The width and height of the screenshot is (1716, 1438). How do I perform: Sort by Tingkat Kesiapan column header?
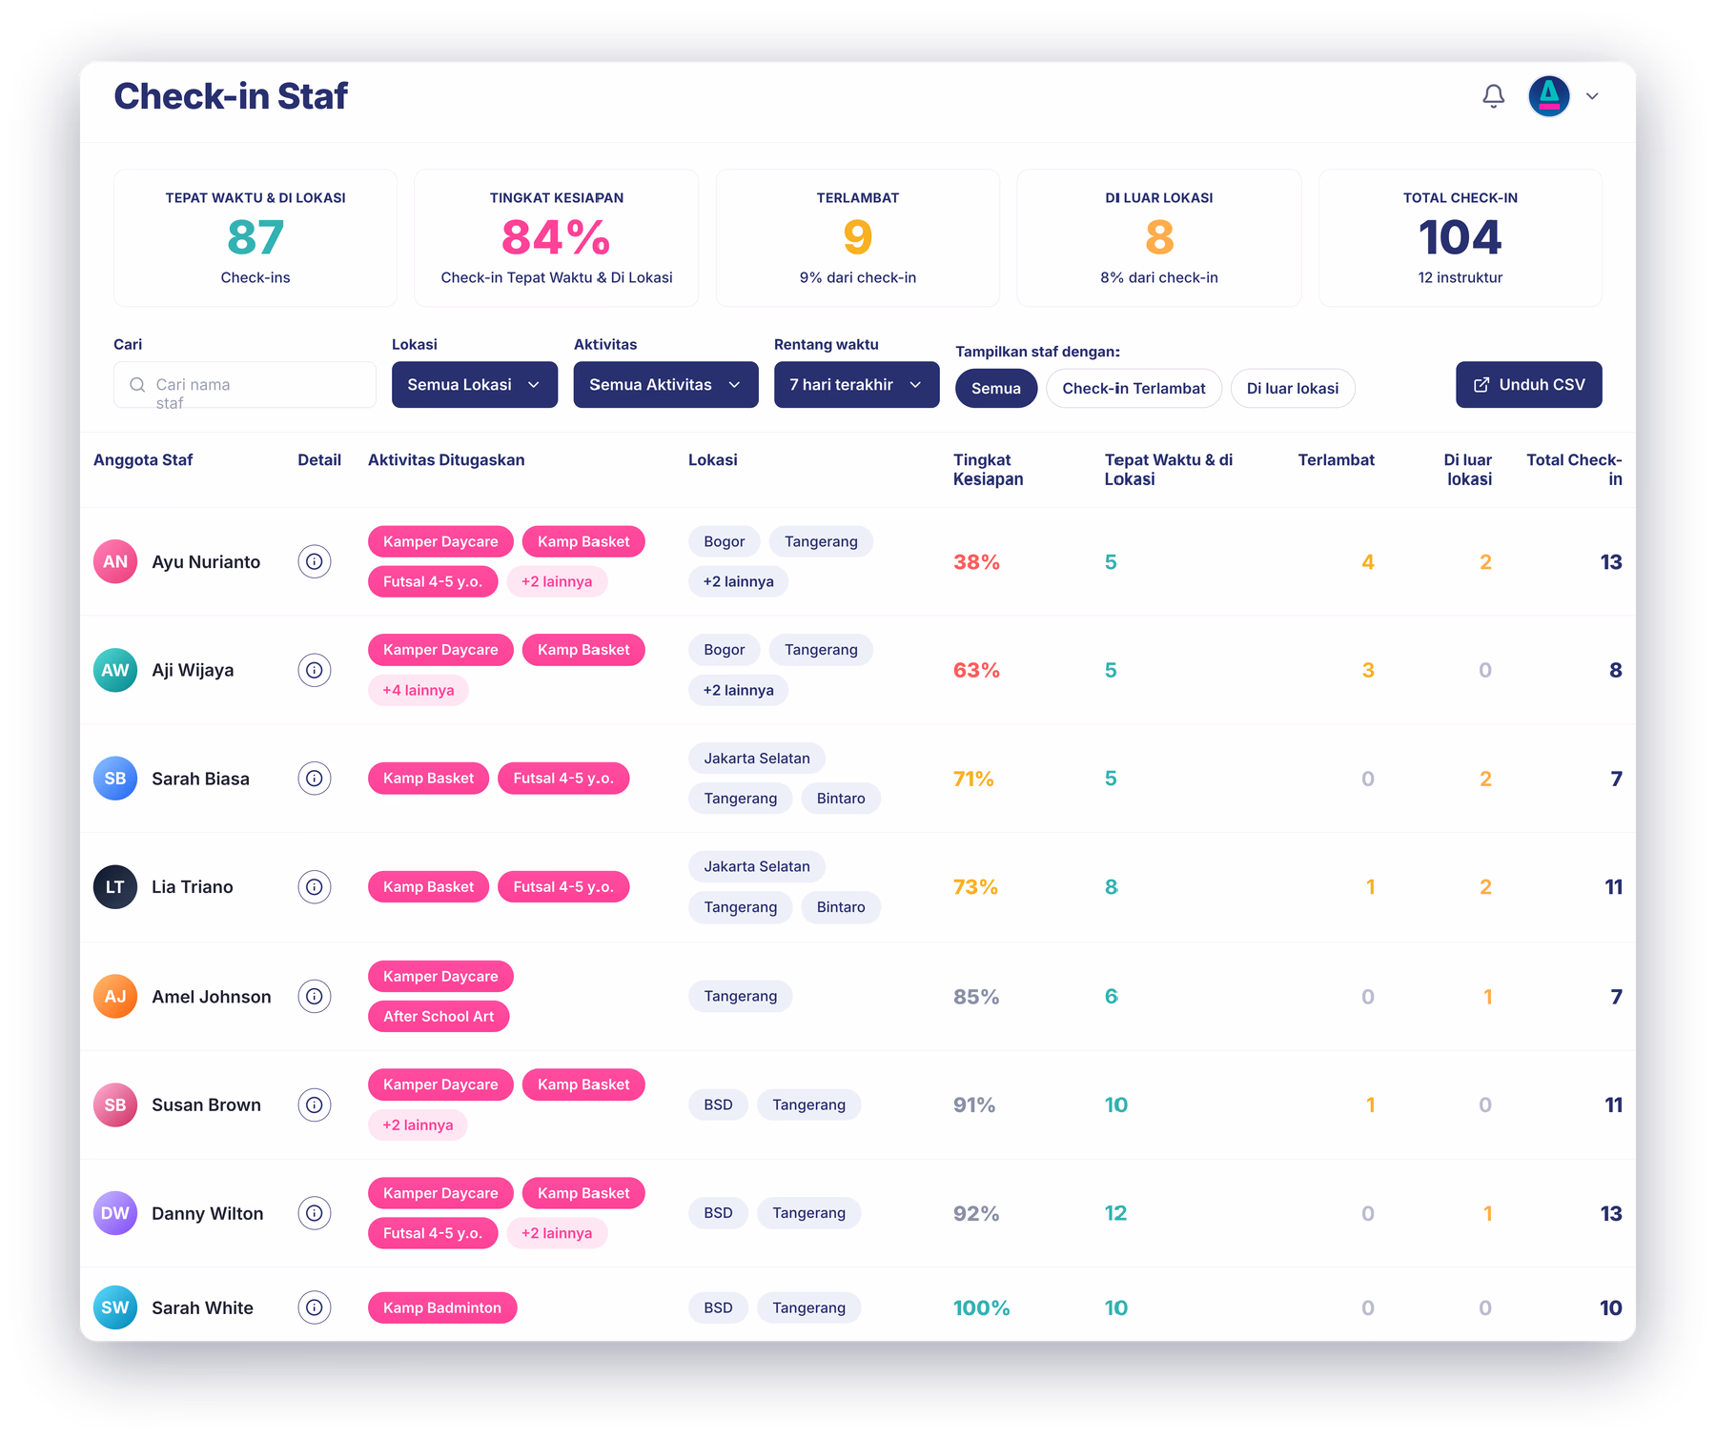point(988,469)
